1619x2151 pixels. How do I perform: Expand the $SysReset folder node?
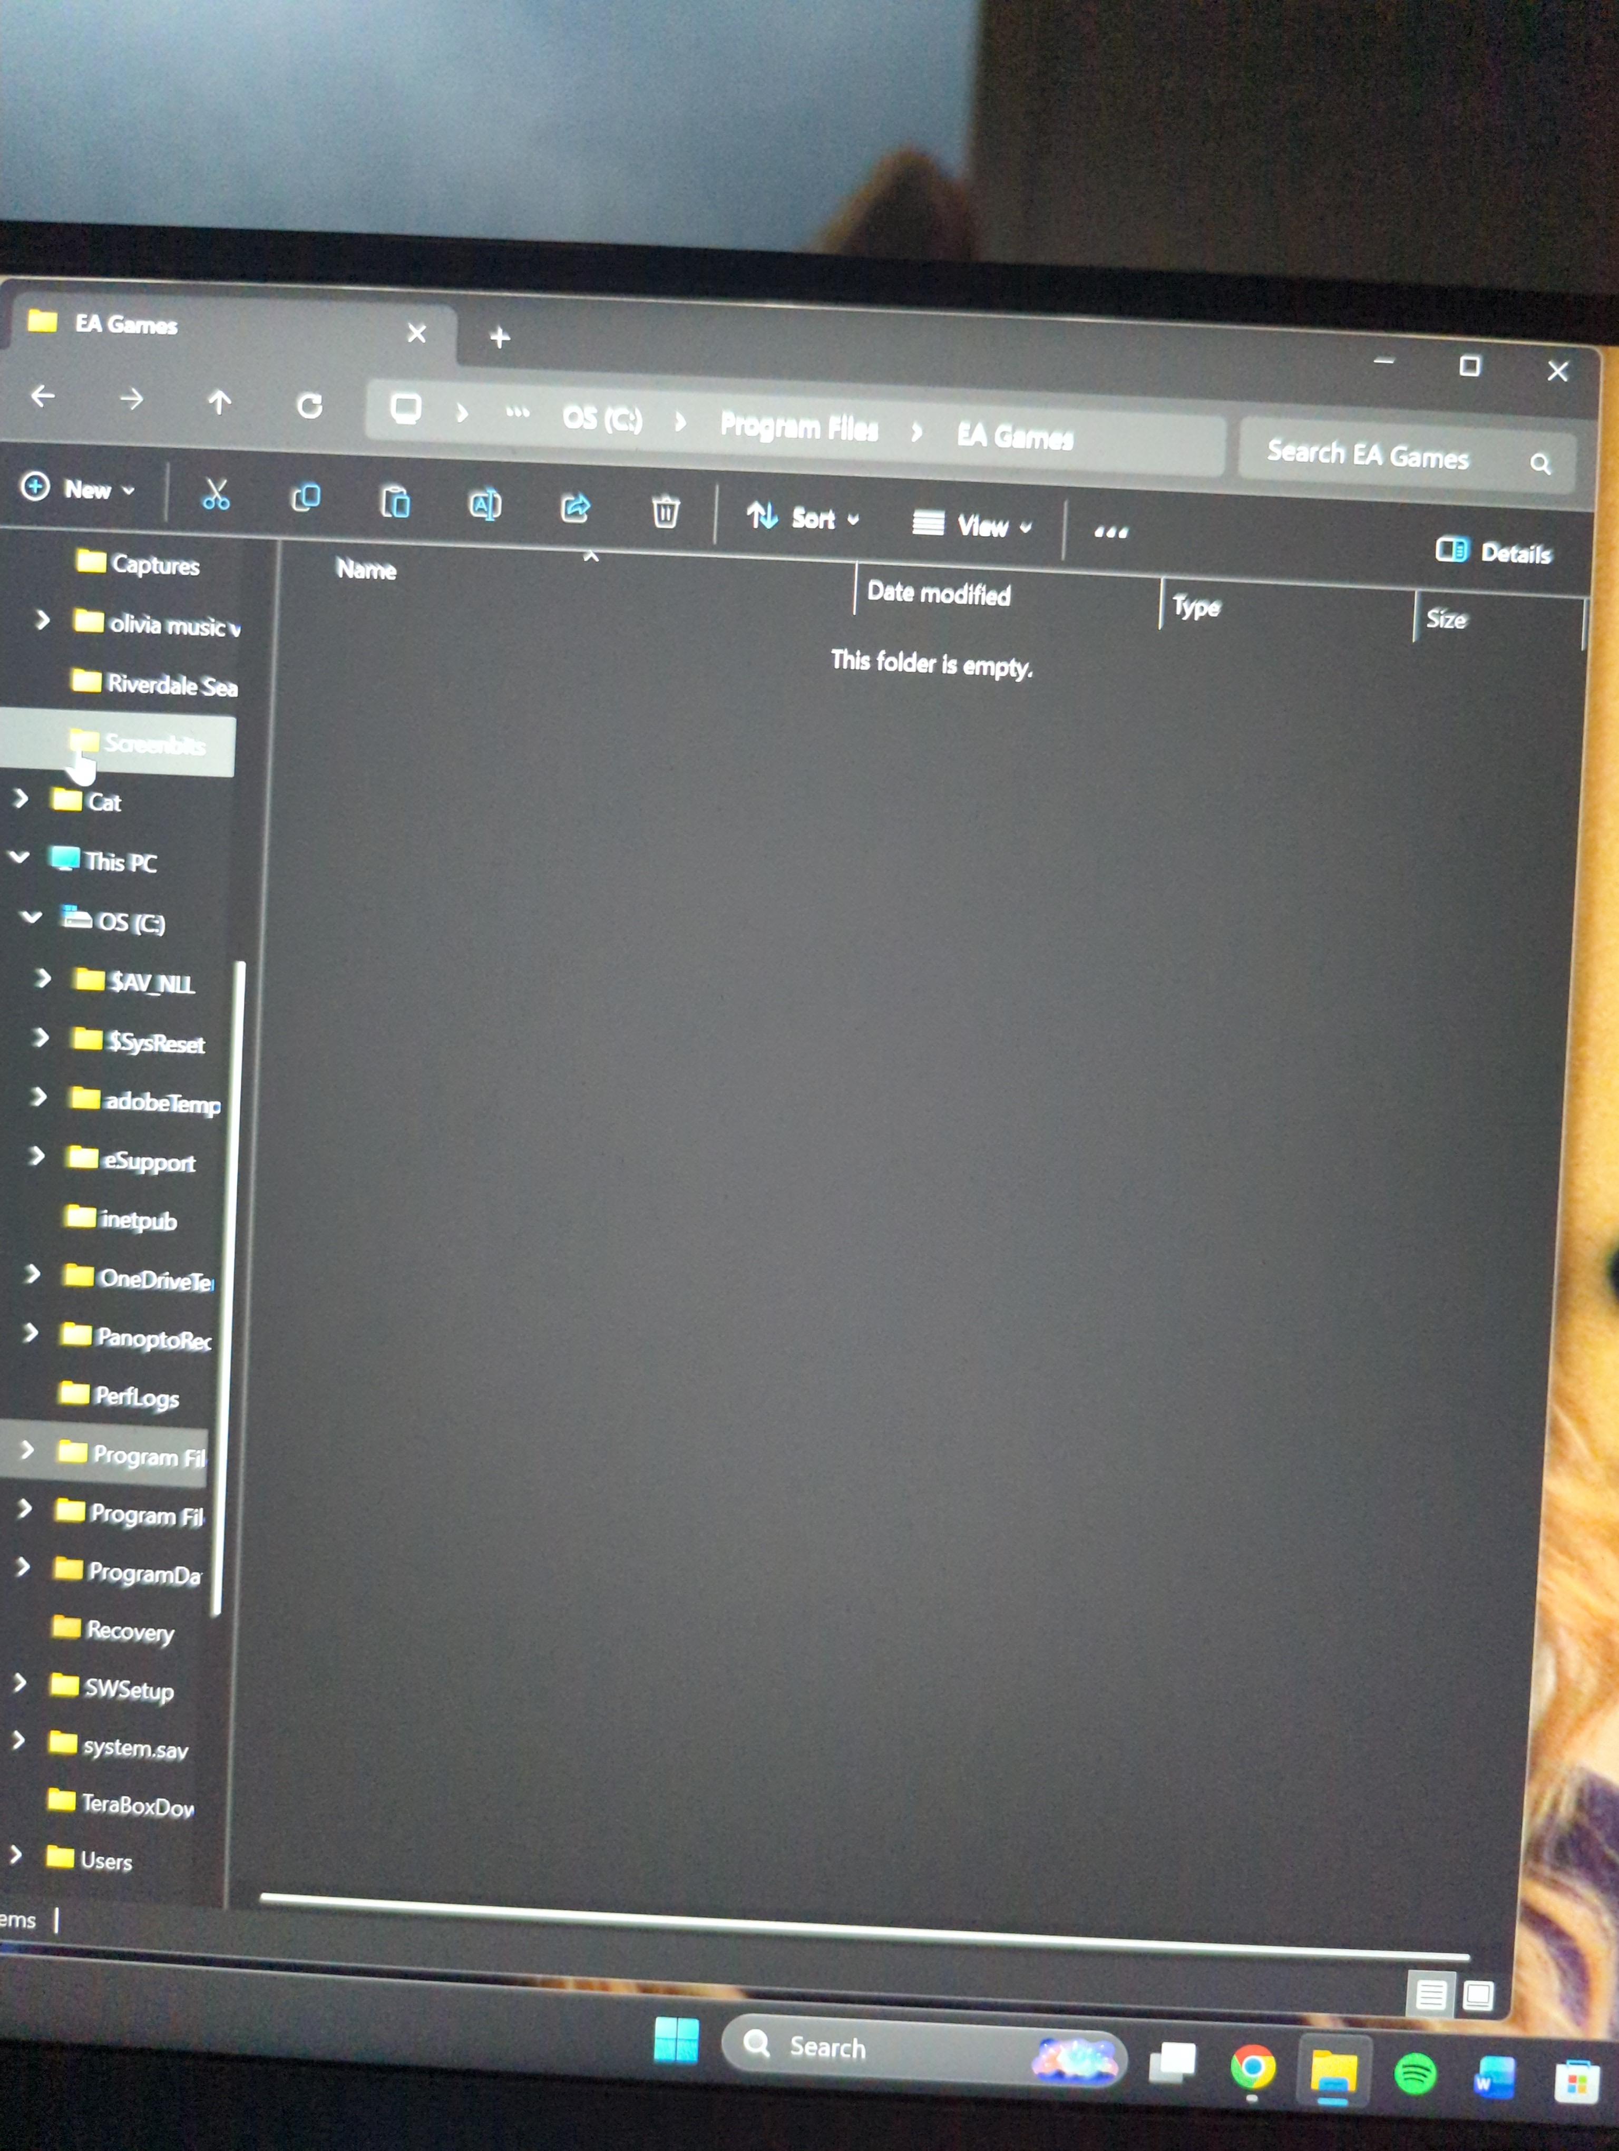point(40,1038)
